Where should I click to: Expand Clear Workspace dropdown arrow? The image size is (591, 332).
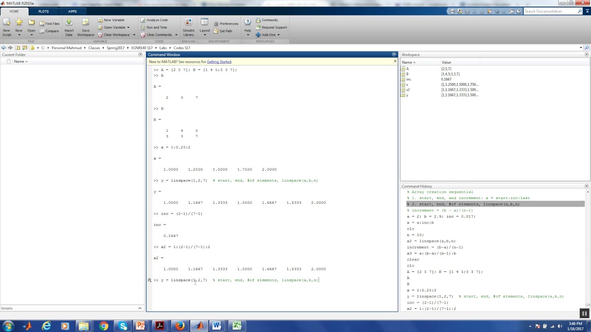[134, 35]
